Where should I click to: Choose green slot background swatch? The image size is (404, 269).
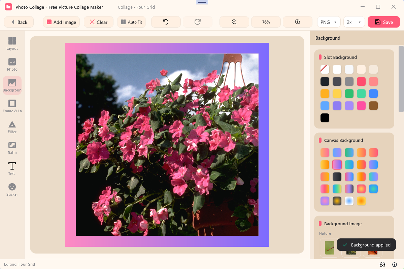click(349, 93)
